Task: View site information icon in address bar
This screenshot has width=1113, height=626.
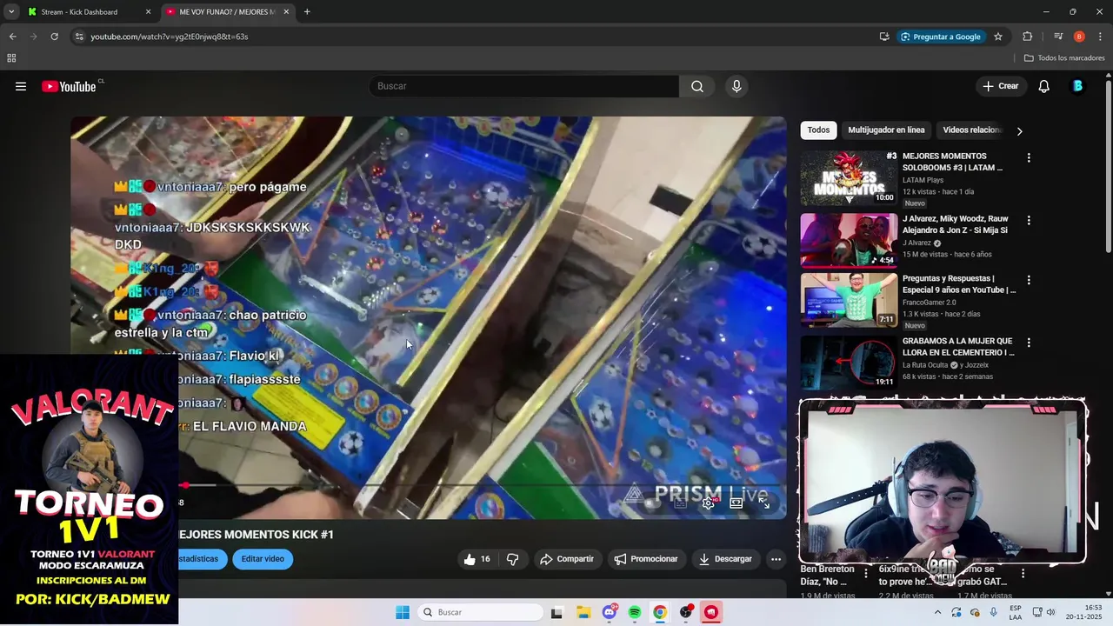Action: [x=79, y=37]
